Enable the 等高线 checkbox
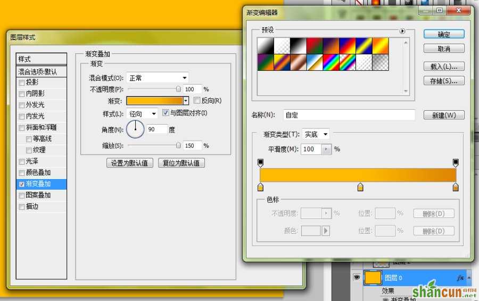Viewport: 479px width, 301px height. [29, 139]
